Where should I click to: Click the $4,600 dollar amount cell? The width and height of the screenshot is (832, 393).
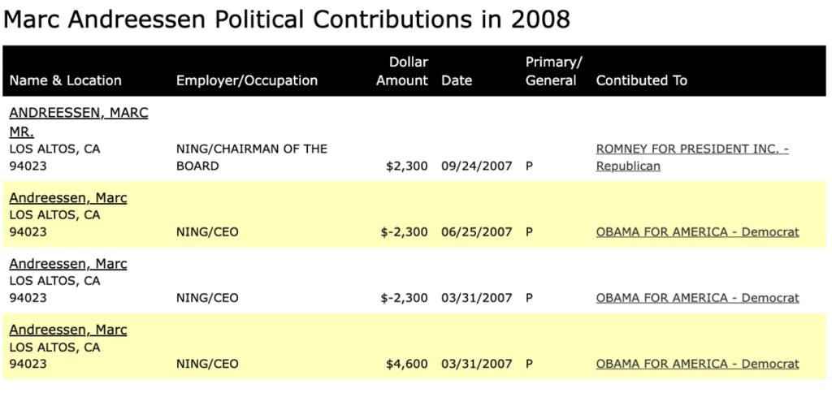tap(407, 364)
